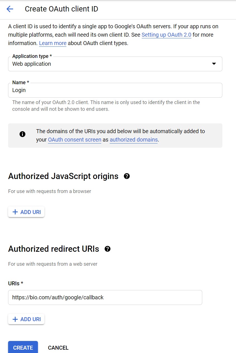Viewport: 236px width, 353px height.
Task: Add URI under Authorized JavaScript origins
Action: tap(26, 212)
